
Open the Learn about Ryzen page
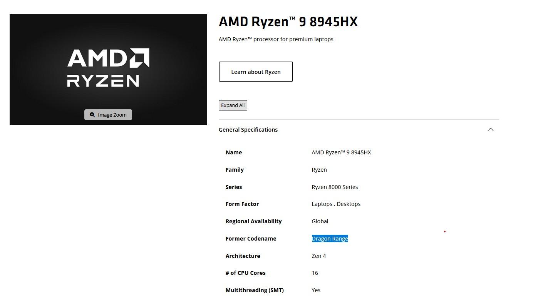[x=256, y=72]
